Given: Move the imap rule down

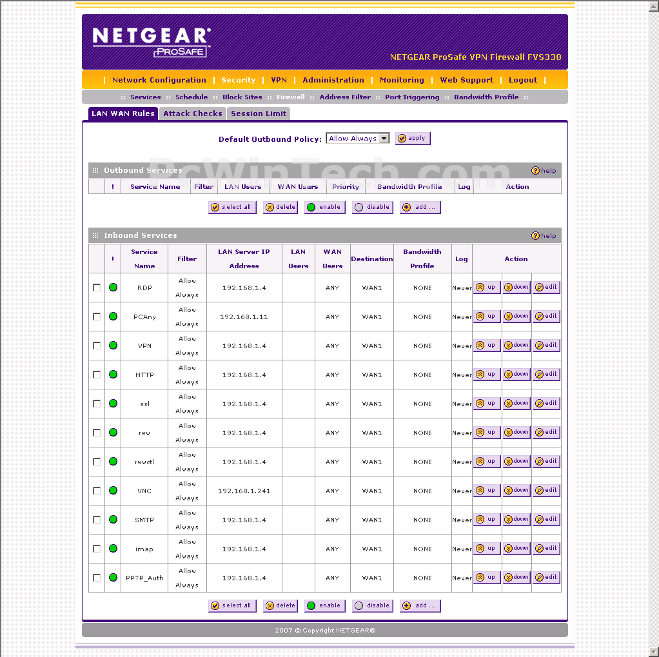Looking at the screenshot, I should point(516,549).
